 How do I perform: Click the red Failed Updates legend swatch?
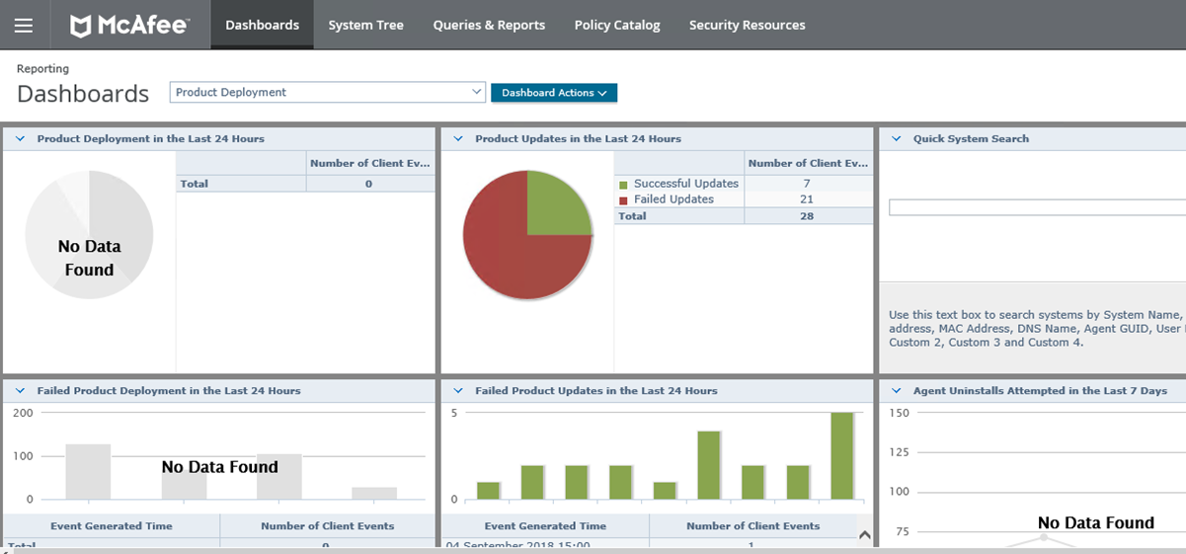coord(623,200)
